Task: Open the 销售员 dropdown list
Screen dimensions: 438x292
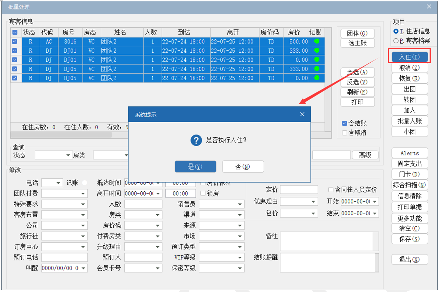Action: [240, 204]
